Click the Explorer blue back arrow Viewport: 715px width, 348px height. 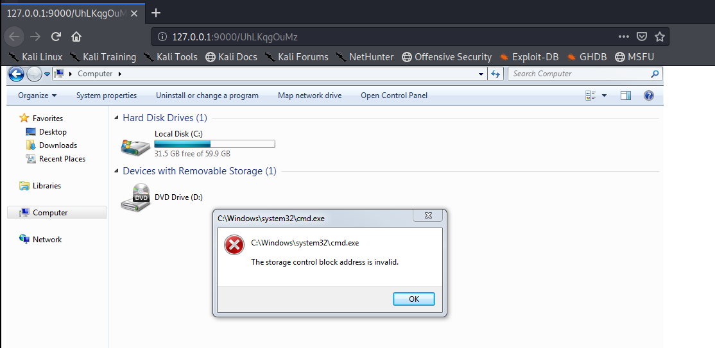(16, 74)
